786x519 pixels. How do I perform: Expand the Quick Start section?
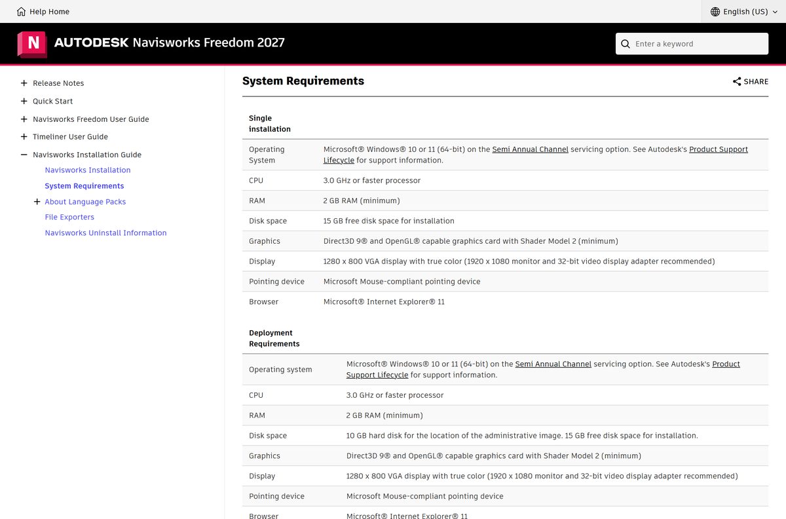(24, 101)
